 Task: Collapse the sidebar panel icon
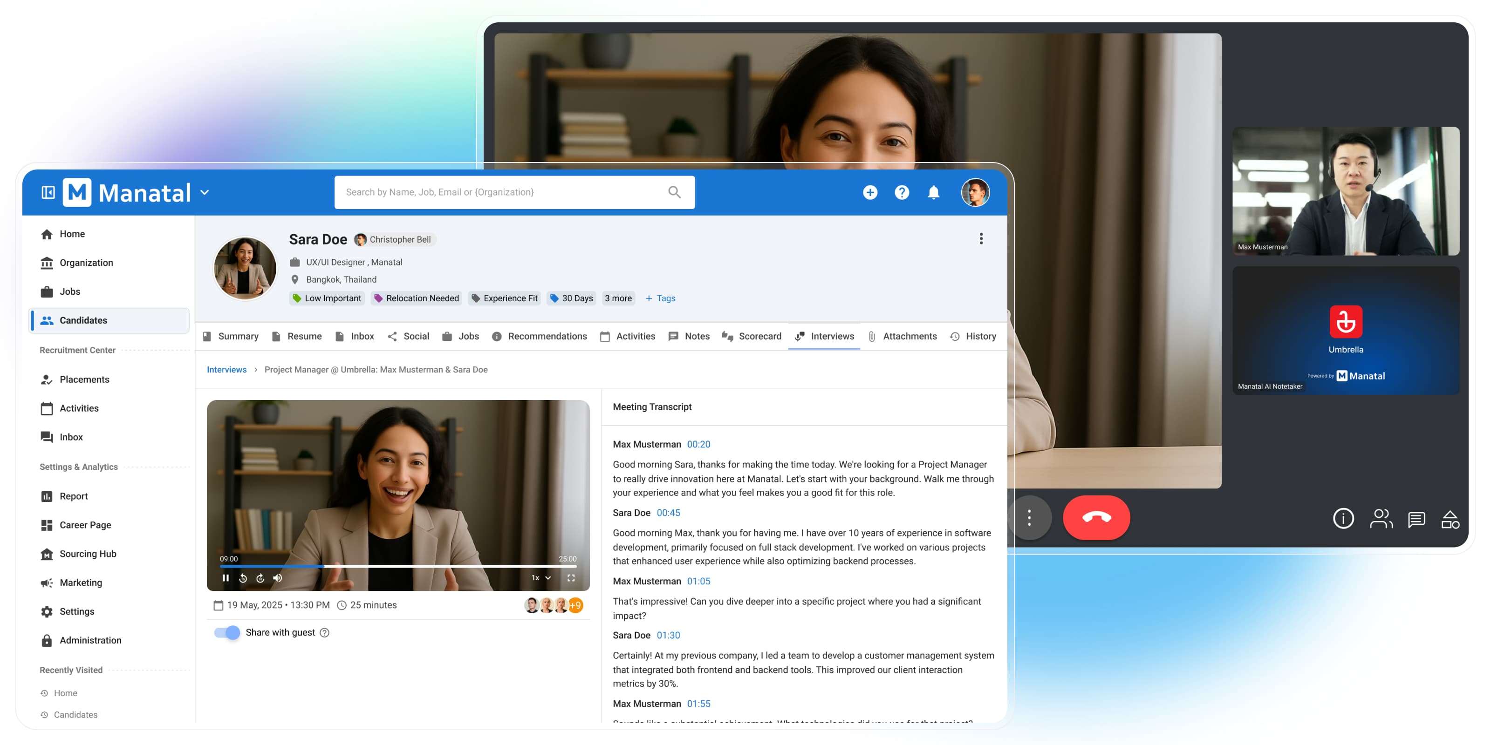click(x=48, y=192)
